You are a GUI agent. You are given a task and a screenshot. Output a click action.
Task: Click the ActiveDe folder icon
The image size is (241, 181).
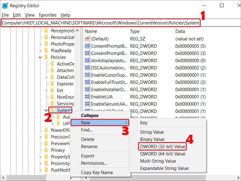pos(52,64)
